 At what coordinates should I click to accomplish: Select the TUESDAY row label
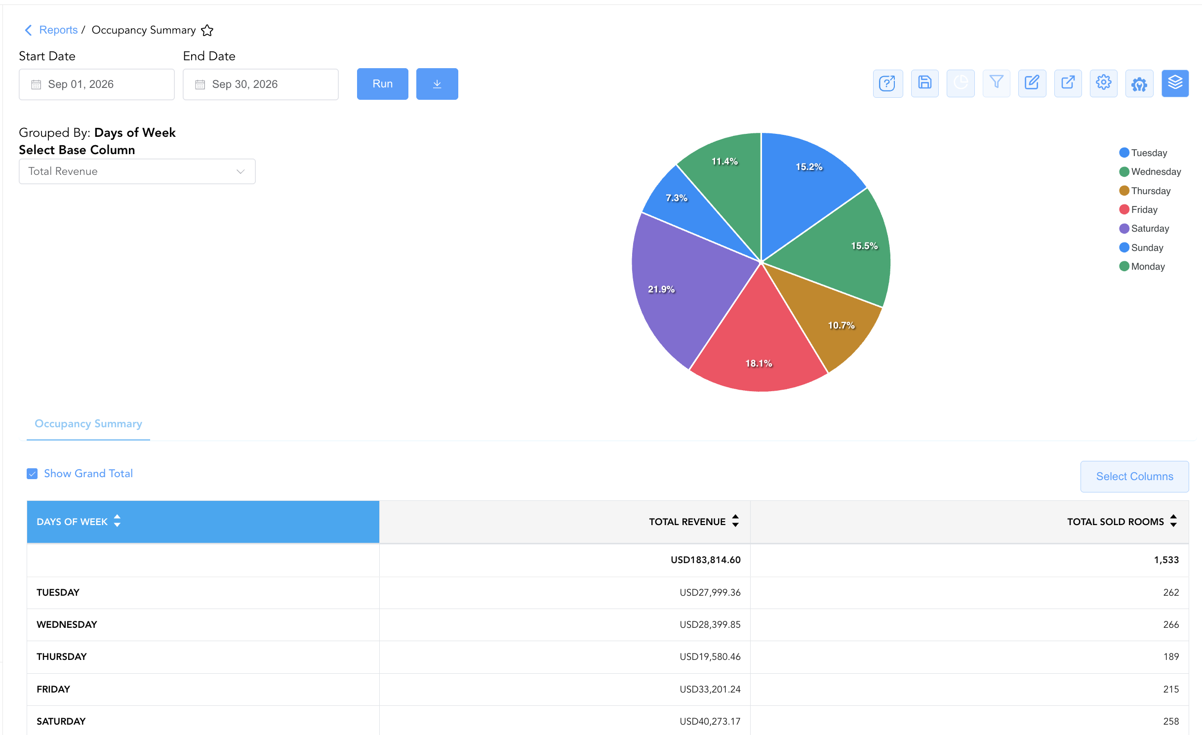[x=58, y=592]
